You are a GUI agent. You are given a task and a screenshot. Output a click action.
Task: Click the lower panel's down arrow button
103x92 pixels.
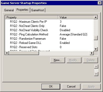(x=96, y=74)
